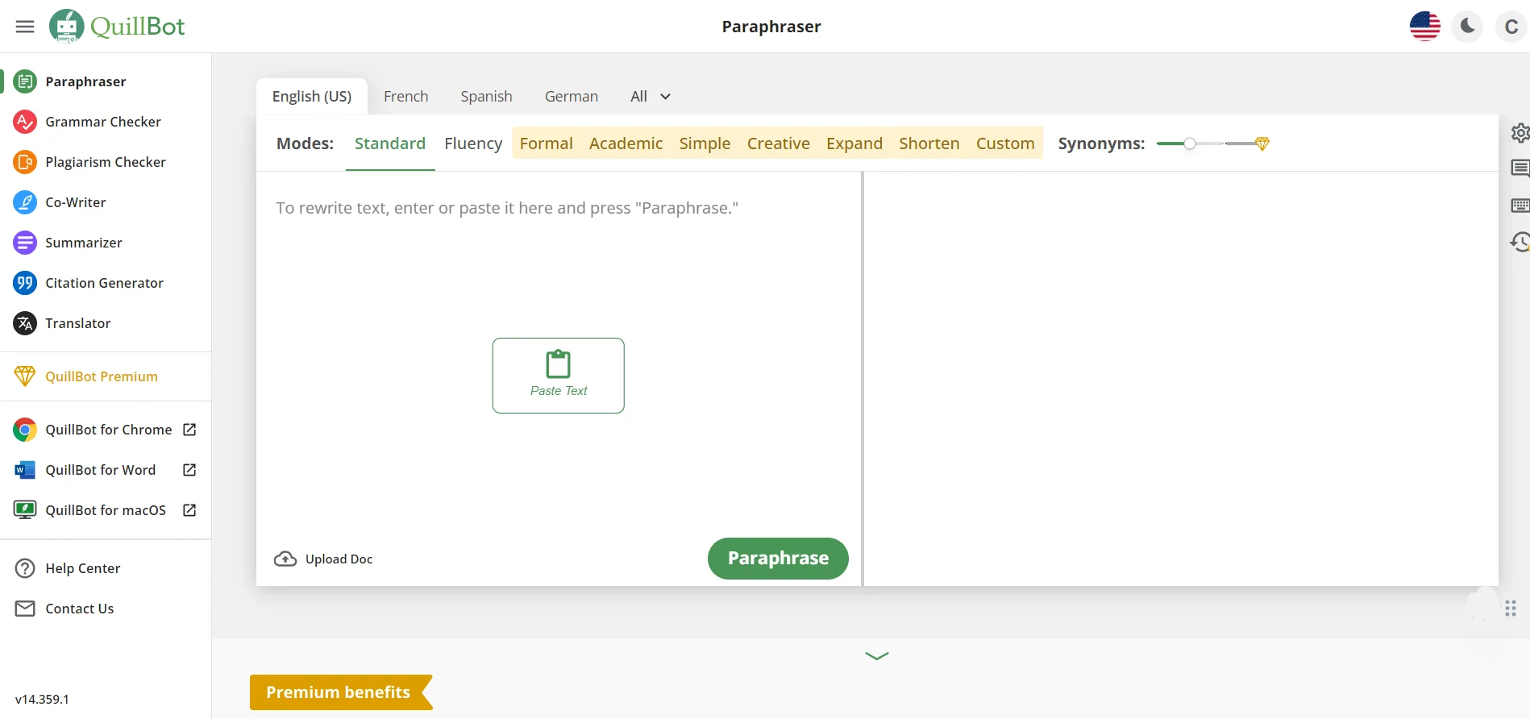Screen dimensions: 1530x719
Task: Click the Grammar Checker icon in sidebar
Action: [x=25, y=122]
